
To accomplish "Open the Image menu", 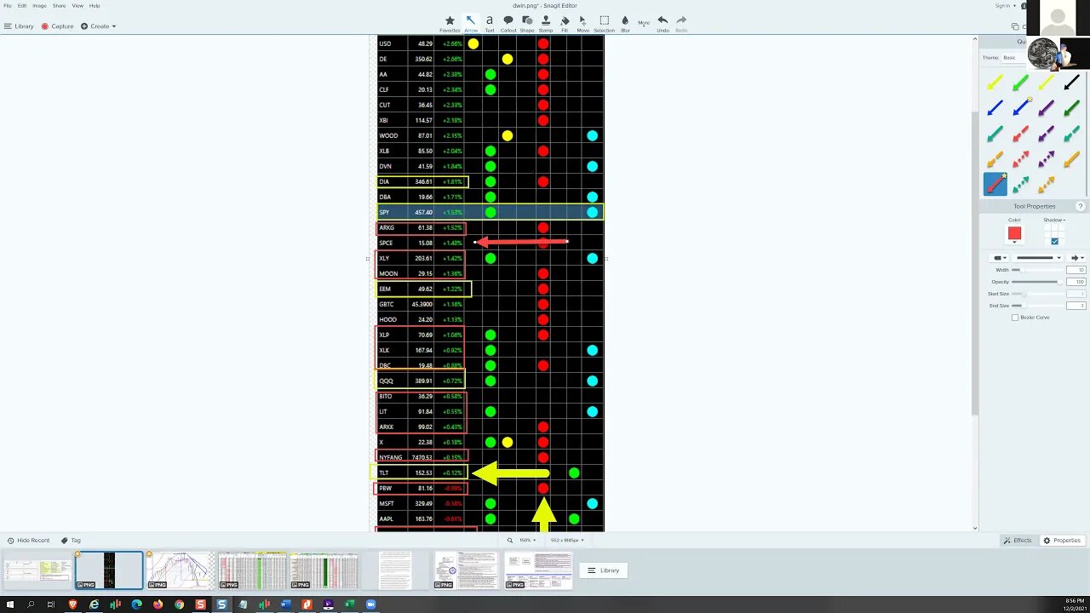I will 39,6.
